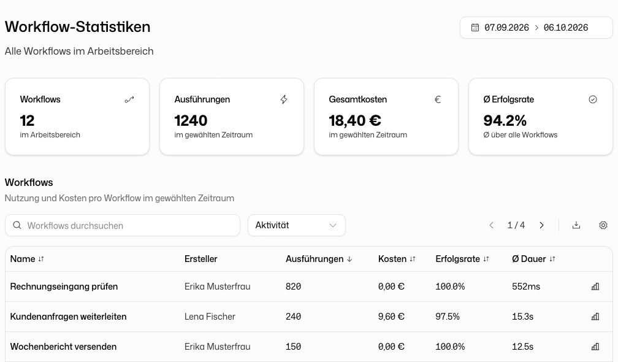Screen dimensions: 618x362
Task: Click the euro icon on the Gesamtkosten card
Action: (438, 99)
